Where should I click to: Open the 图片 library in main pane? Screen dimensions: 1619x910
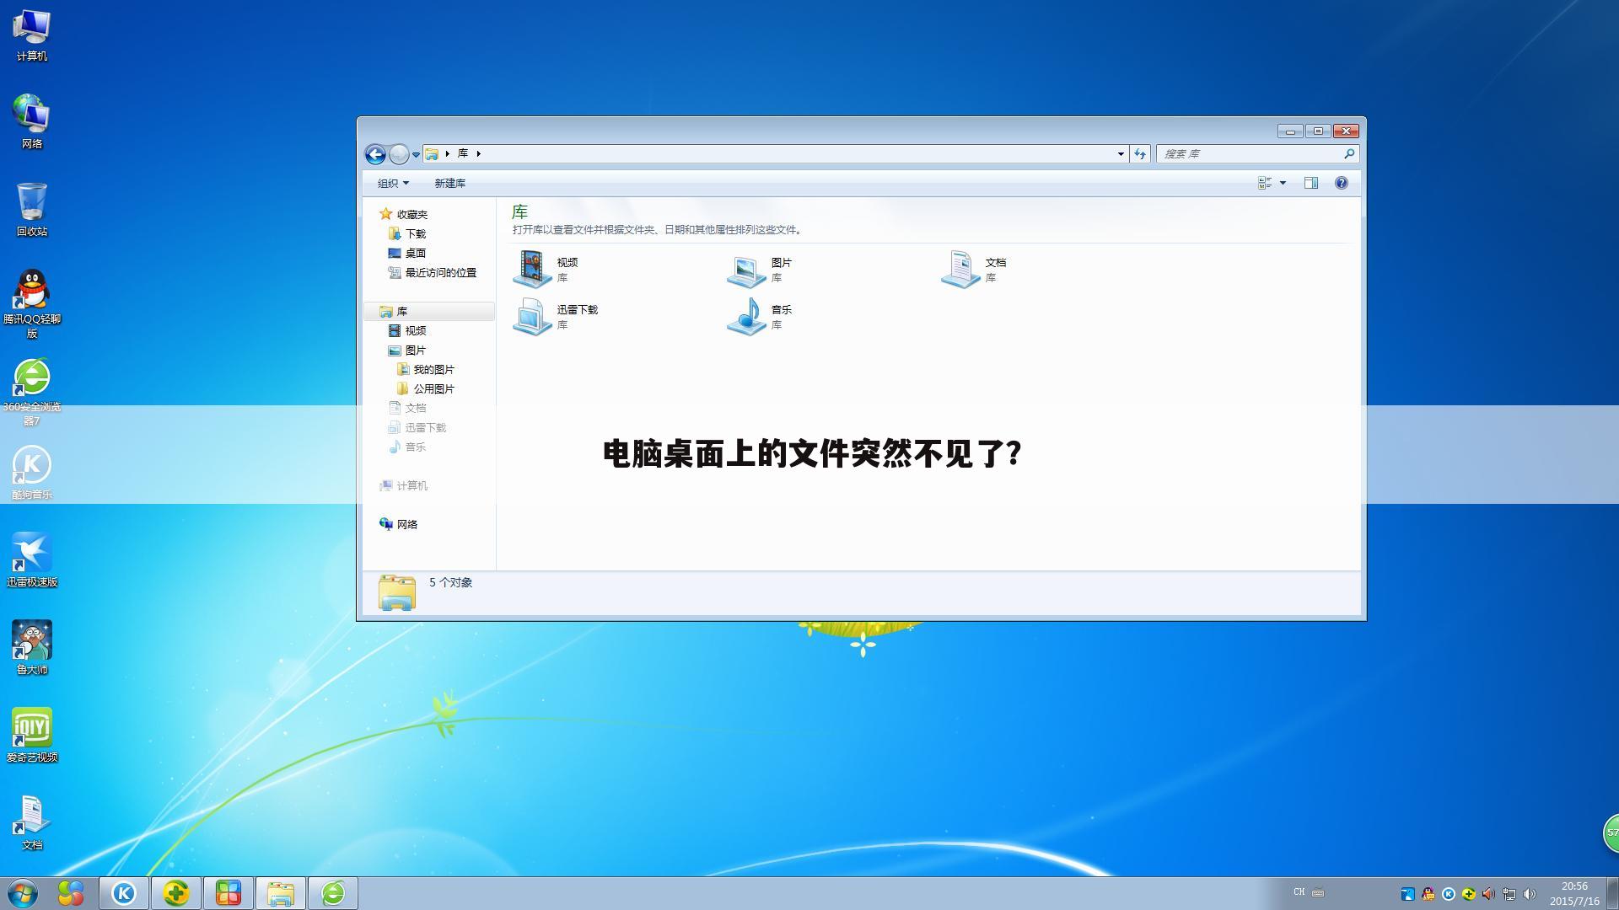(x=761, y=269)
